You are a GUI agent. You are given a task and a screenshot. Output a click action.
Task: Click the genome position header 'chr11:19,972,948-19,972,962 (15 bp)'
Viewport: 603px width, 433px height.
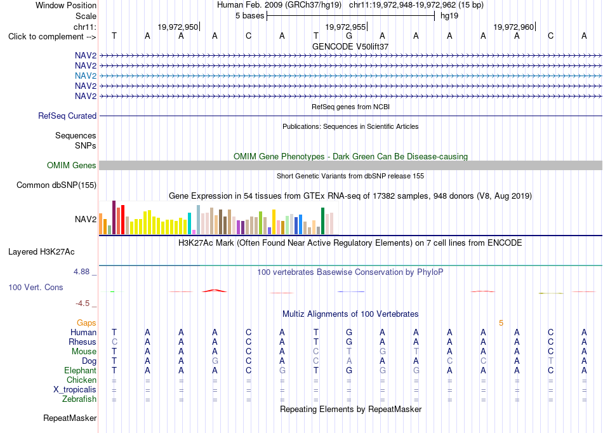click(416, 5)
